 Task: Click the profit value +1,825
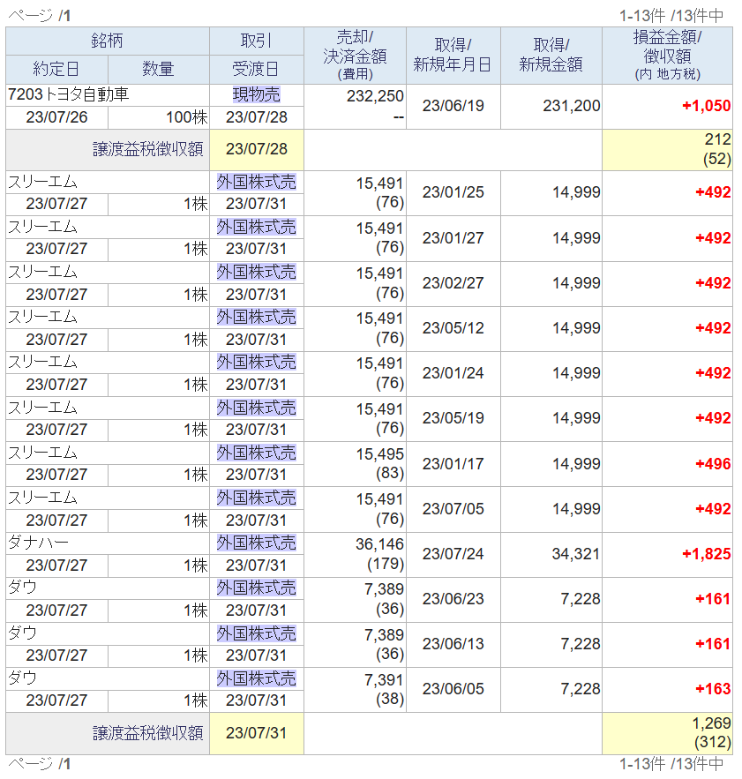click(706, 554)
